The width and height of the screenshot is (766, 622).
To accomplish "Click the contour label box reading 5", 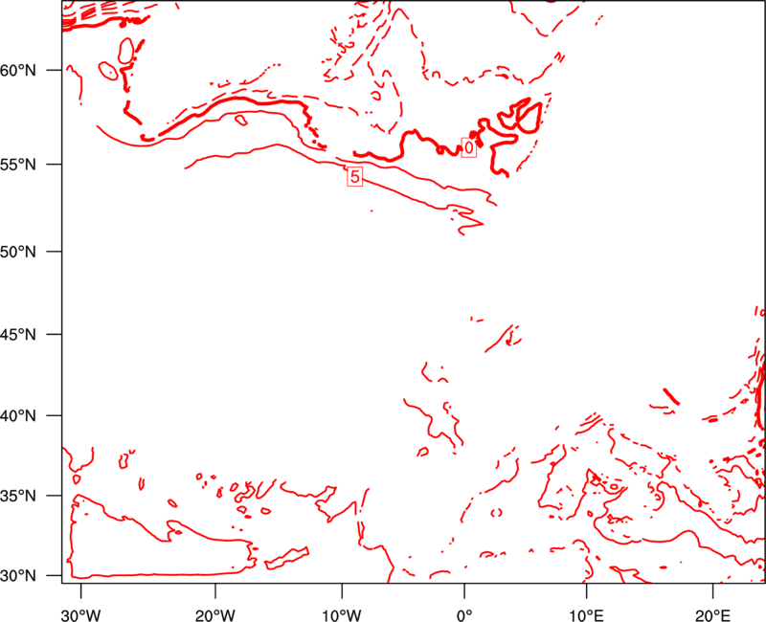I will pos(354,176).
